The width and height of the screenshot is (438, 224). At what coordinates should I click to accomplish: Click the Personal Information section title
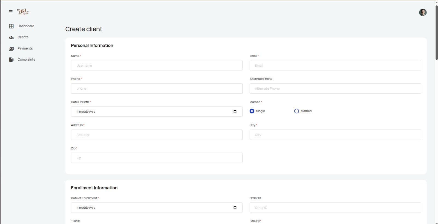(92, 46)
